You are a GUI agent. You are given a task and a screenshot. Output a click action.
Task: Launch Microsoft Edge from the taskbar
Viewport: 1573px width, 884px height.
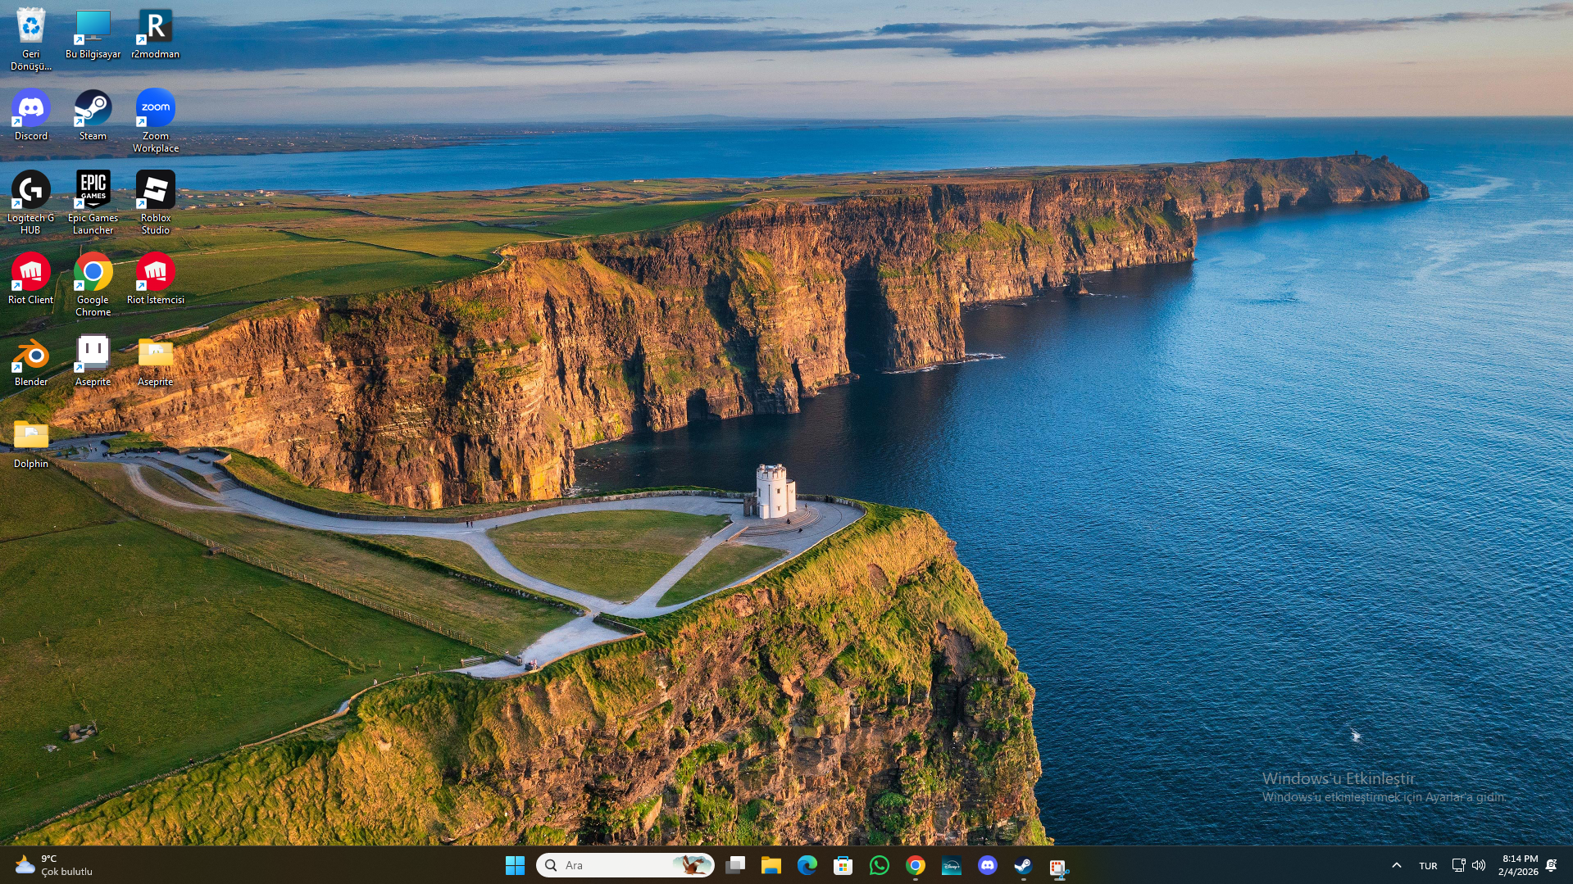807,865
